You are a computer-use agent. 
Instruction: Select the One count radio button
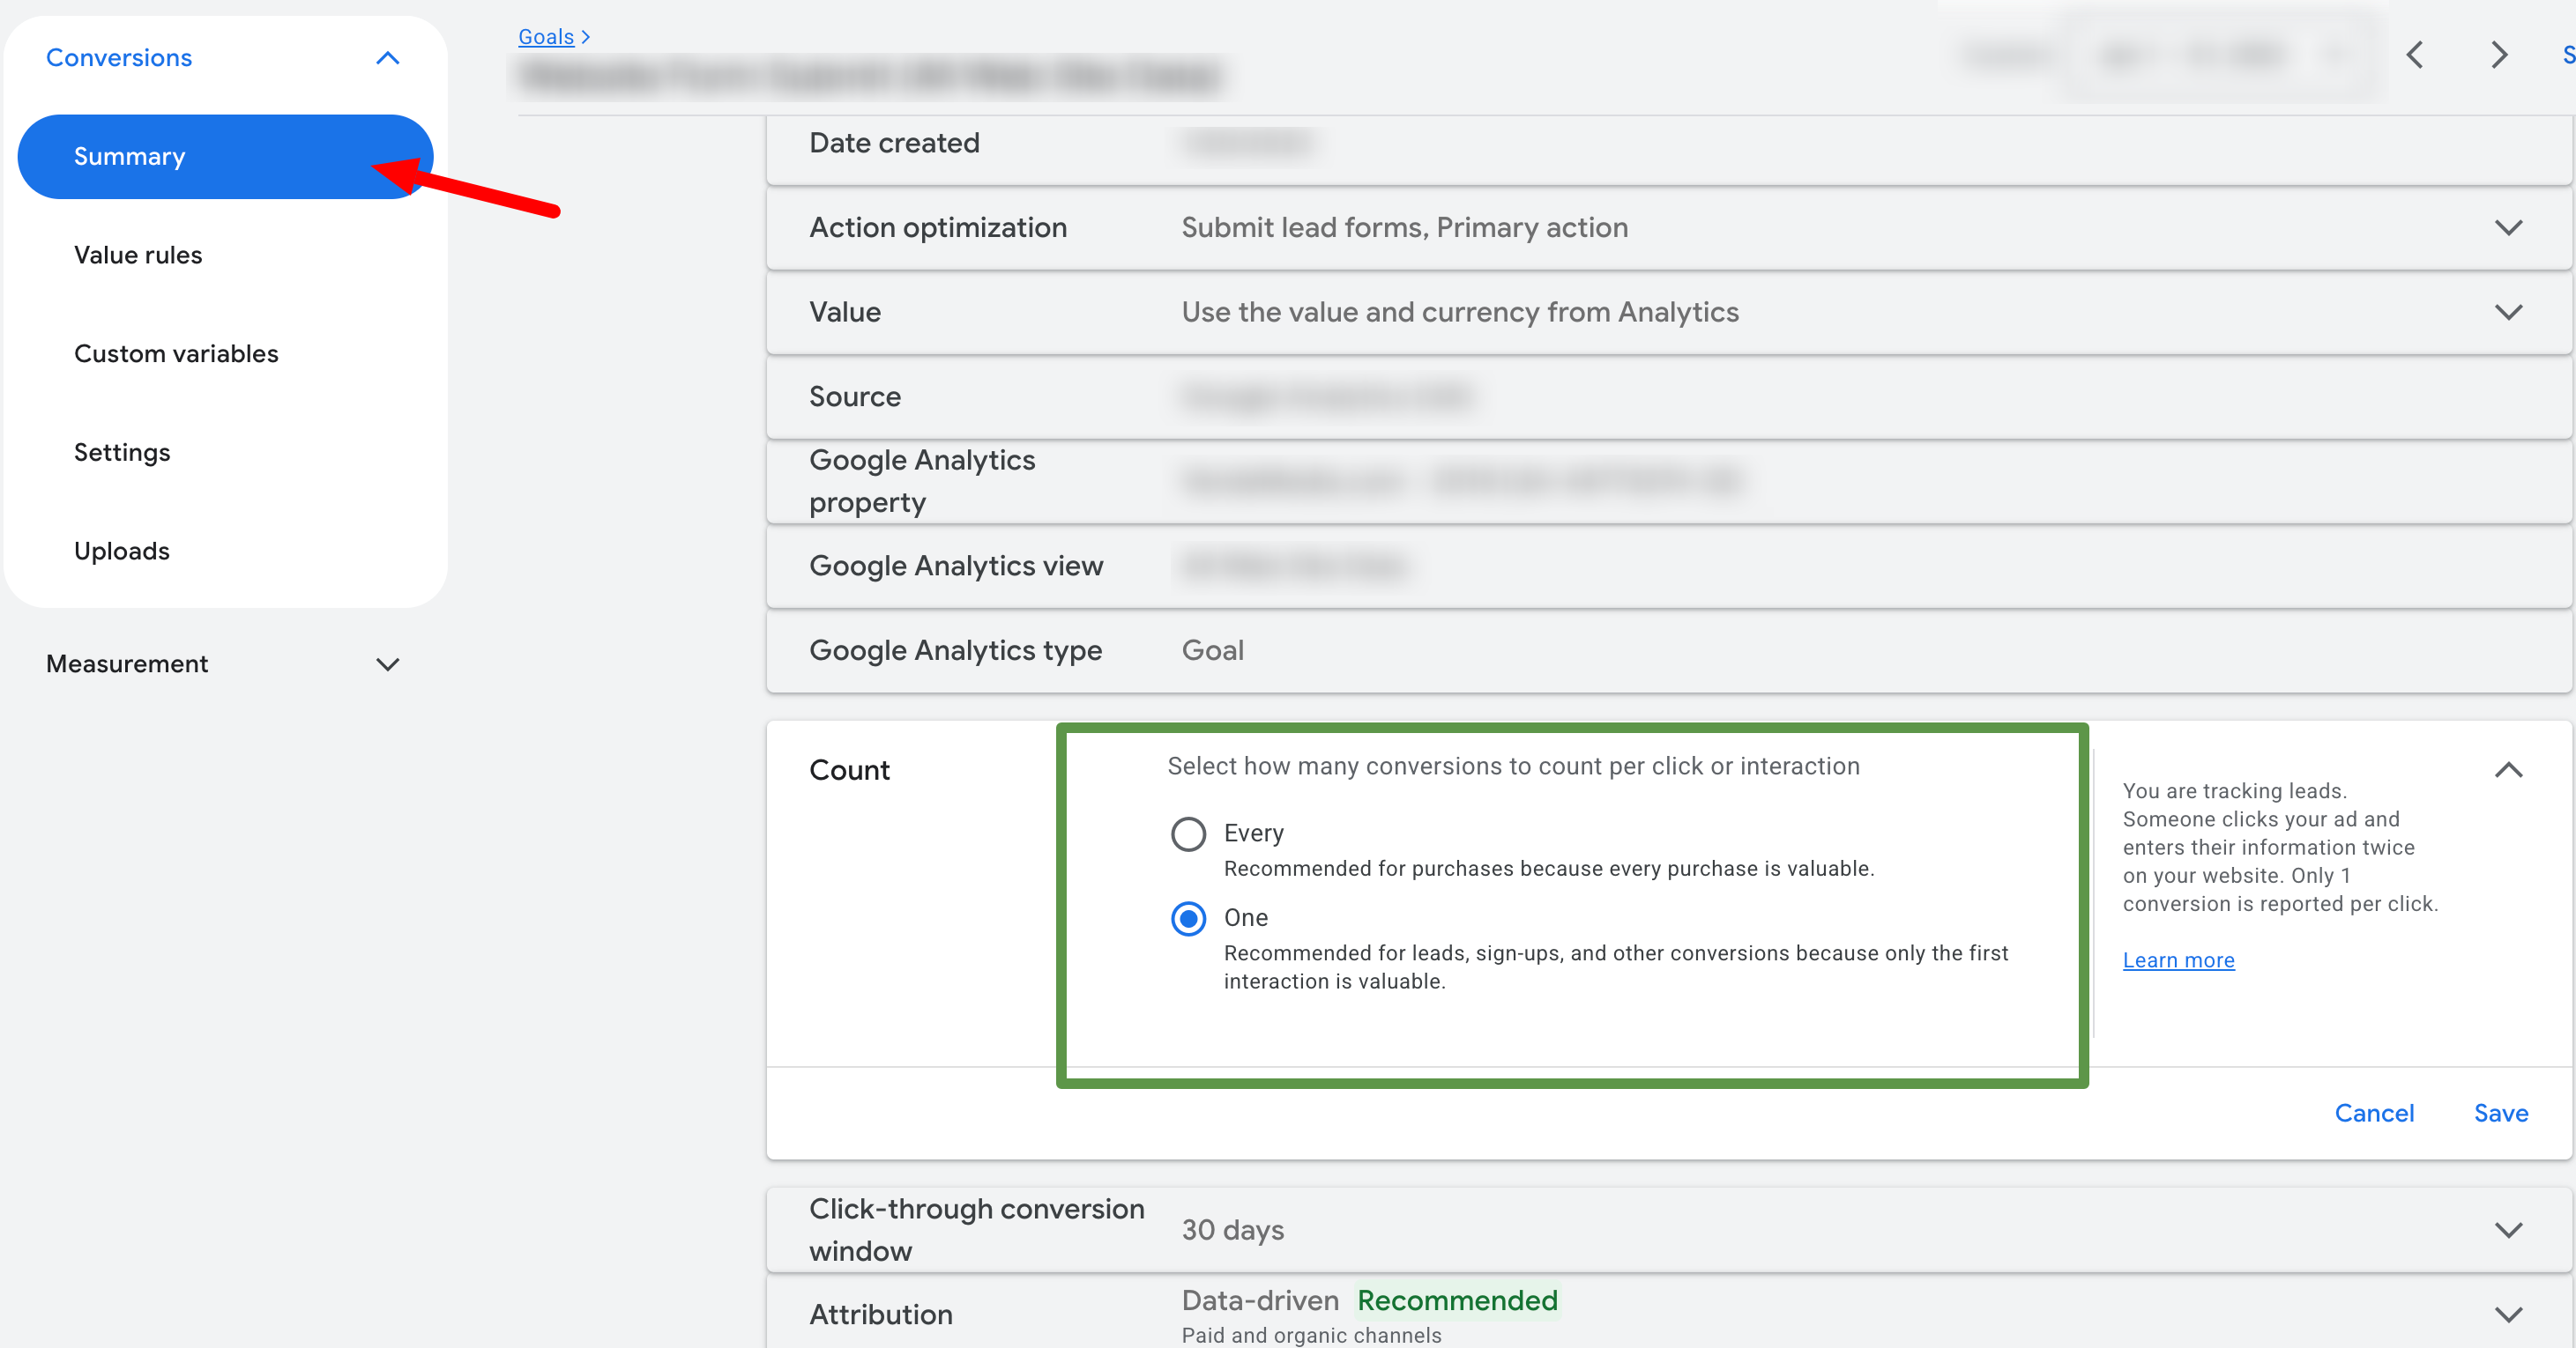point(1188,918)
